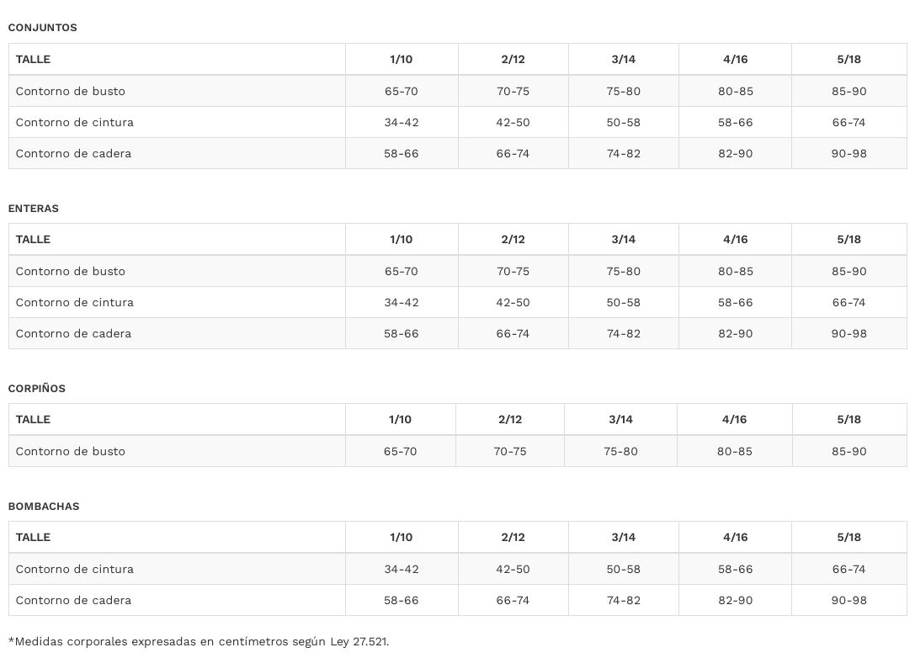Select the 1/10 column header in CONJUNTOS table
Viewport: 915px width, 658px height.
(401, 59)
